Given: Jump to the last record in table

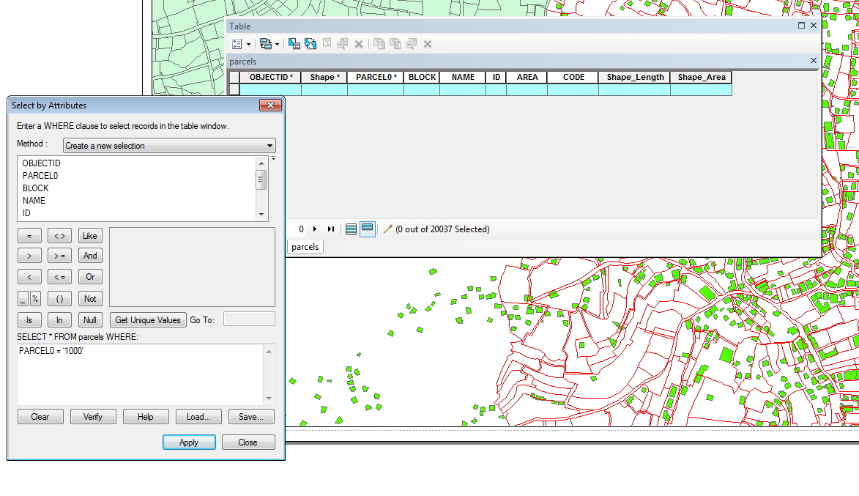Looking at the screenshot, I should point(330,229).
